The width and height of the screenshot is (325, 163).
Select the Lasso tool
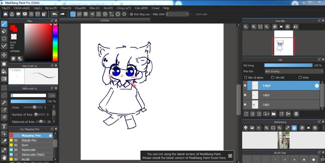[4, 95]
